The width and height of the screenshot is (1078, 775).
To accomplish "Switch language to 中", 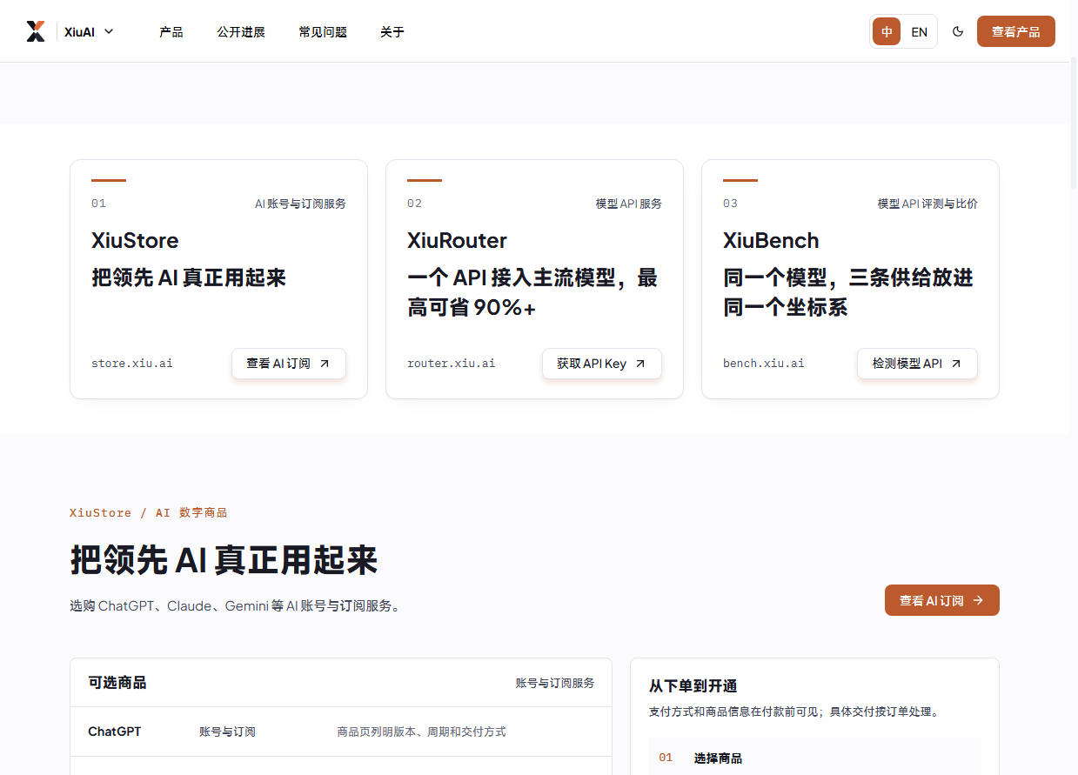I will pos(887,31).
